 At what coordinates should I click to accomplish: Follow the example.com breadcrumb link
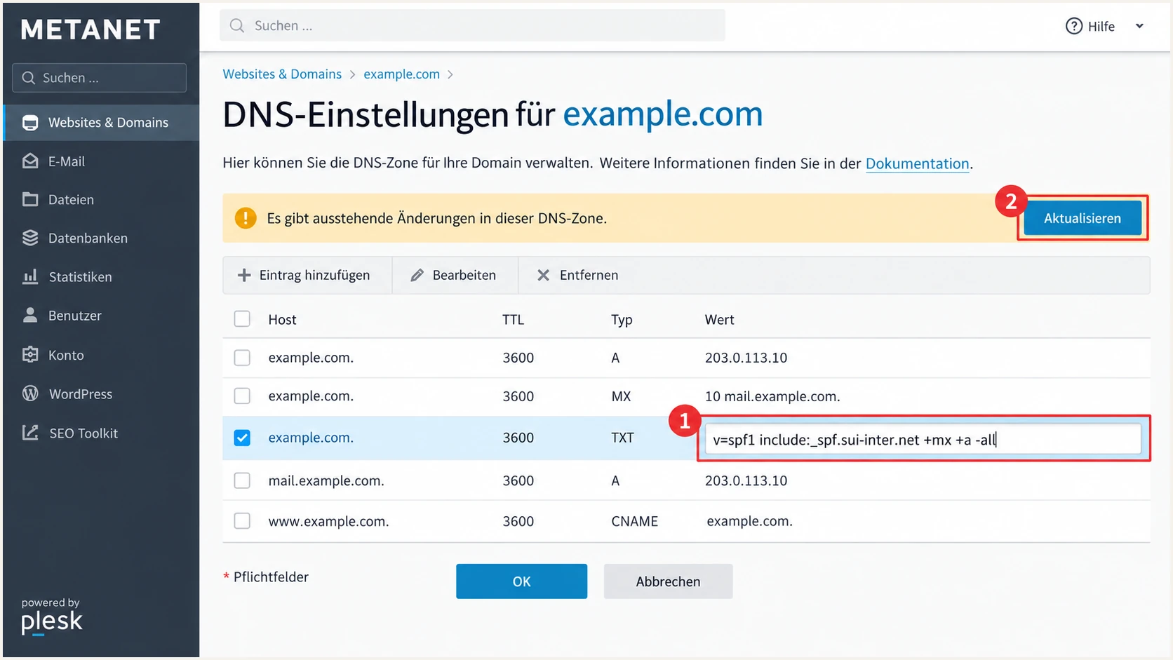pos(401,74)
